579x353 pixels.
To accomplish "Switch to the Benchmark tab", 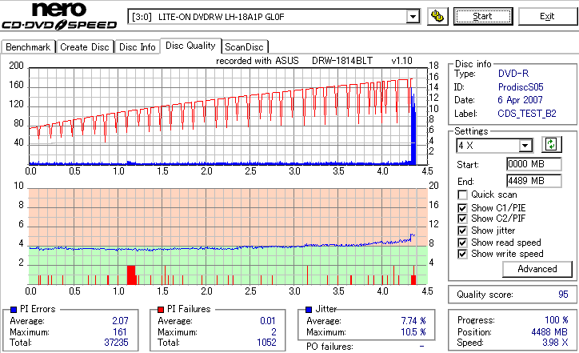I will point(28,47).
